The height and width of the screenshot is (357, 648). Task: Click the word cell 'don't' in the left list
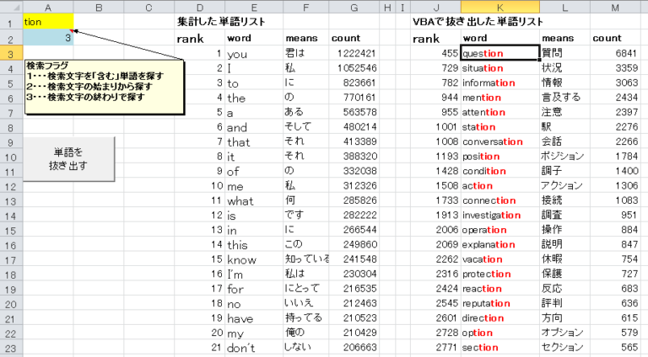(x=253, y=347)
